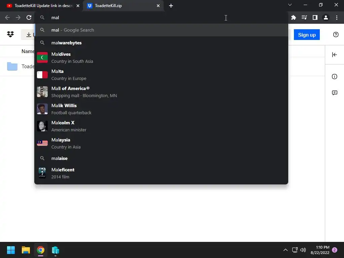
Task: Open a new browser tab
Action: point(171,6)
